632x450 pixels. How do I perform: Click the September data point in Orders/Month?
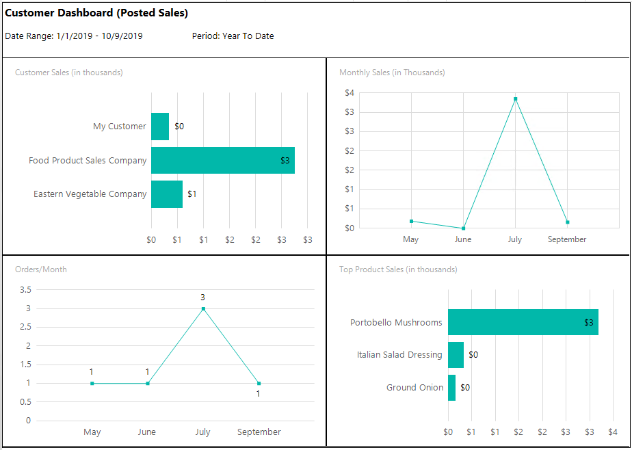point(259,384)
